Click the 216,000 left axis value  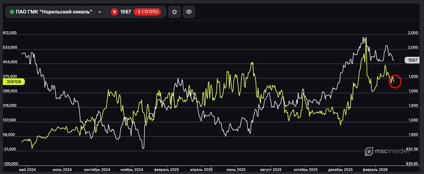pos(10,106)
